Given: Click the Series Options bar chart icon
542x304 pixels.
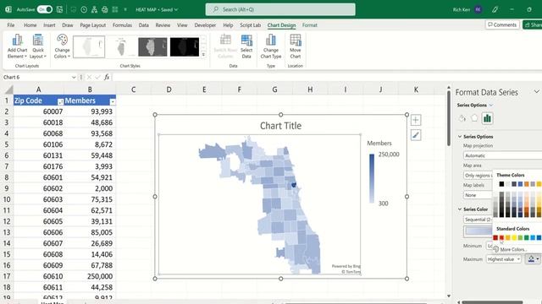Looking at the screenshot, I should [487, 118].
